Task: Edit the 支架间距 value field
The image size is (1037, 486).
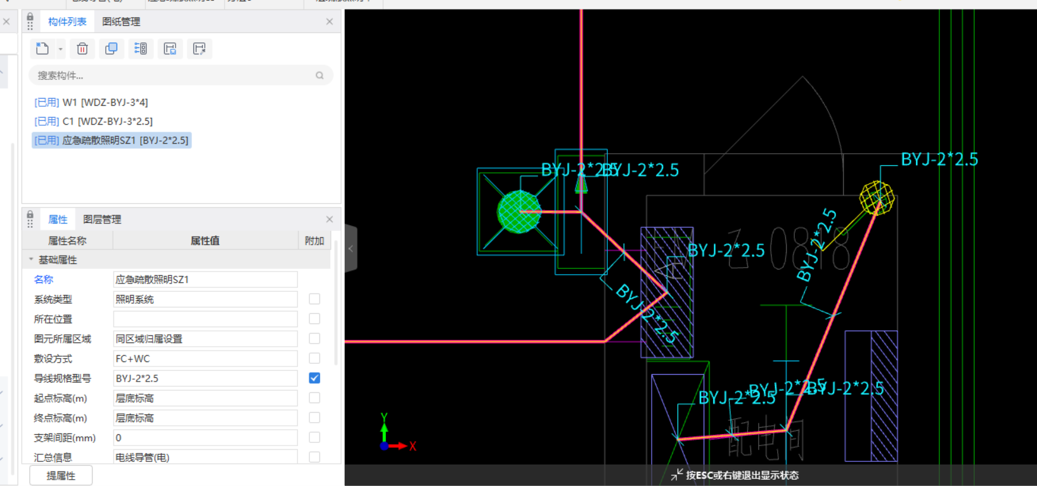Action: pos(205,437)
